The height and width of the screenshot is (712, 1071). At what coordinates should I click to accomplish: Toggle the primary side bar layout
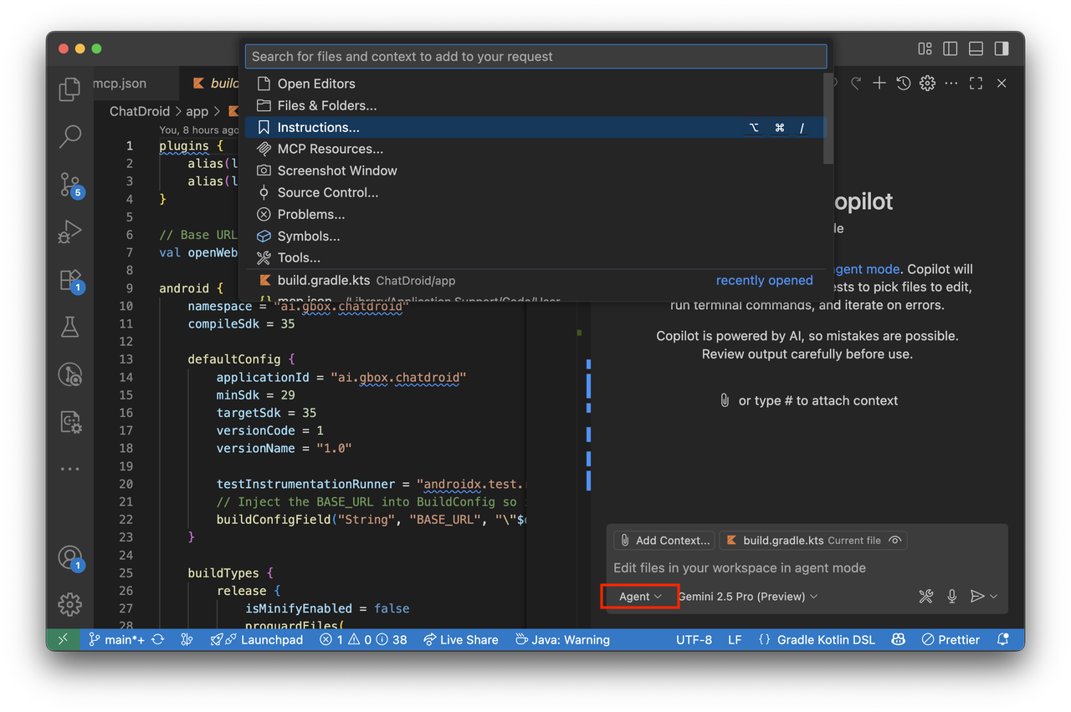(951, 48)
